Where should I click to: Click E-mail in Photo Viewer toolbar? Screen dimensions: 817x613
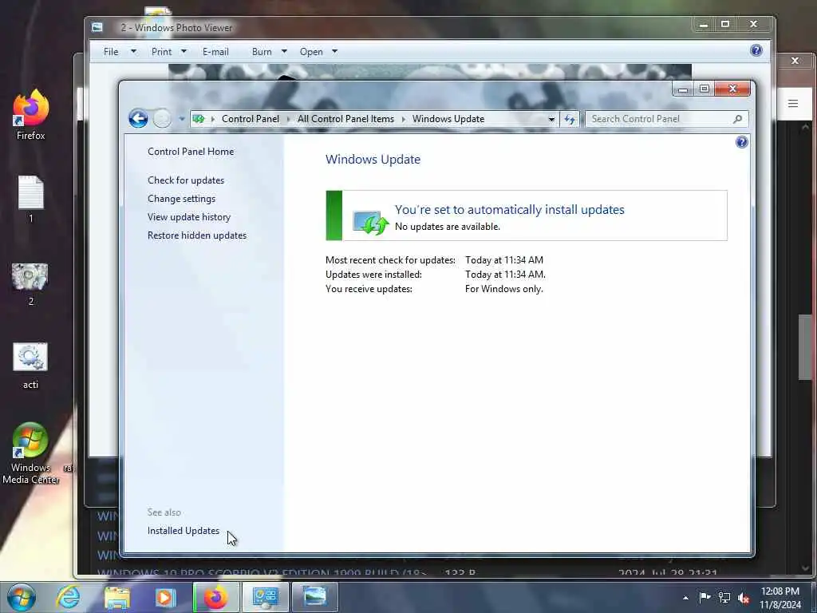[215, 52]
